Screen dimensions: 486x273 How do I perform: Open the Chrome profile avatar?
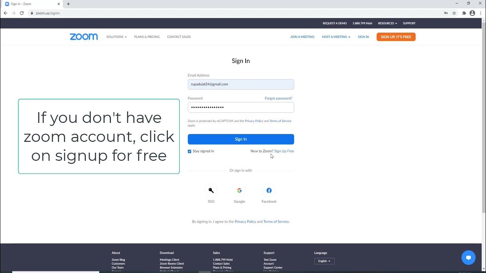click(472, 13)
